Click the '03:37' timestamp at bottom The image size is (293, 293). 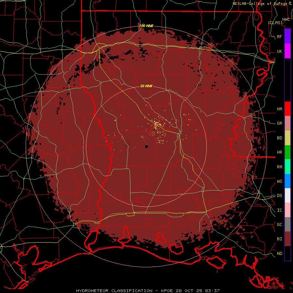[x=212, y=291]
